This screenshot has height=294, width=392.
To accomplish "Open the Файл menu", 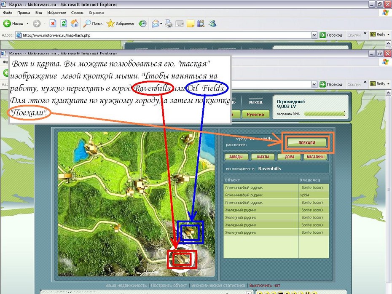I will (8, 13).
